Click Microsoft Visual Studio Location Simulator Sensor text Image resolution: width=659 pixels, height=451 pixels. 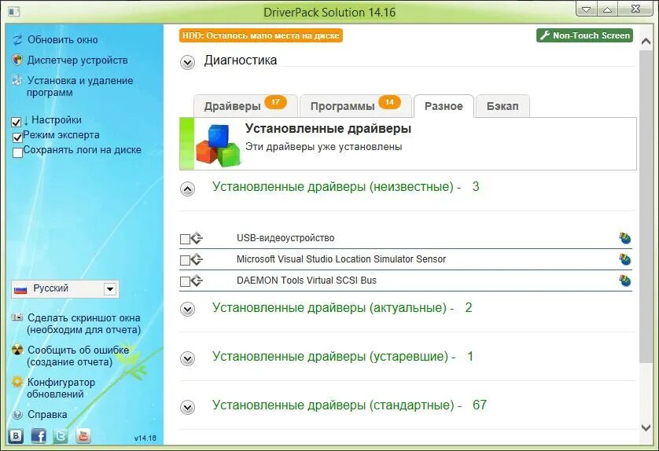pos(341,258)
